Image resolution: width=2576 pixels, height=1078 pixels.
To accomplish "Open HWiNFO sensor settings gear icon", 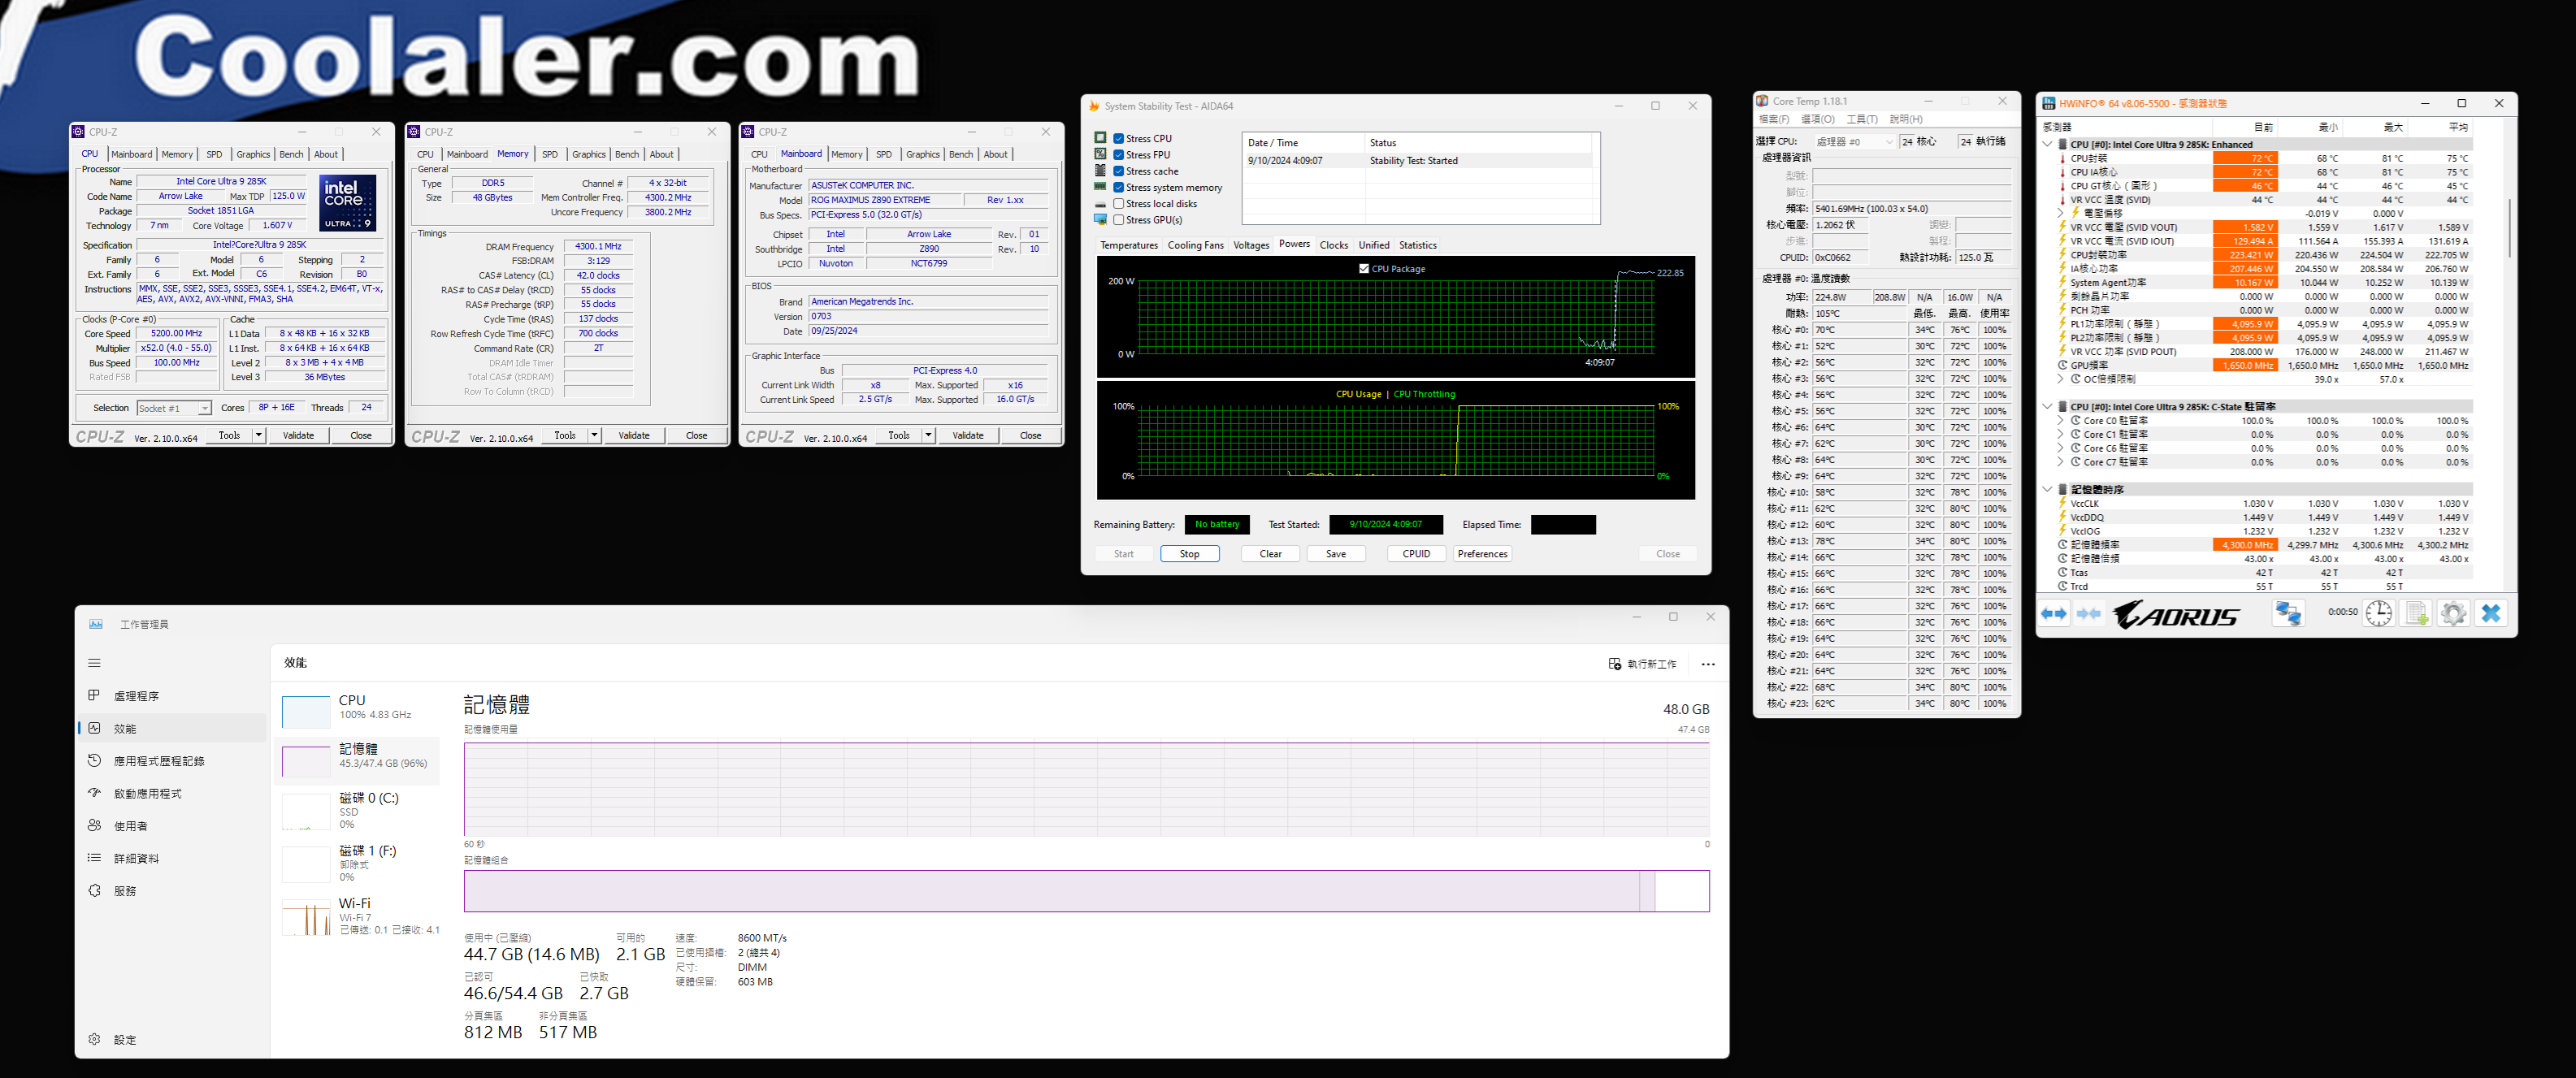I will point(2453,613).
